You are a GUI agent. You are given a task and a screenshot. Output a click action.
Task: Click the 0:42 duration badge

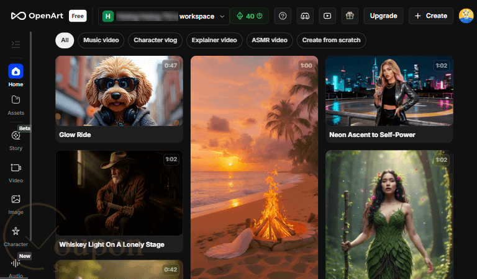tap(171, 270)
